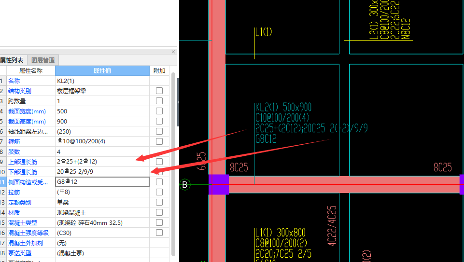Tick the 混凝土类型 attach checkbox
The height and width of the screenshot is (262, 464).
159,222
